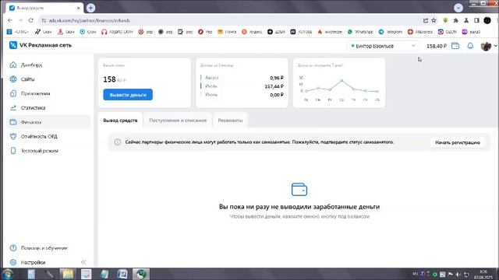Screen dimensions: 499x280
Task: Open the browser tab search dropdown
Action: 458,8
